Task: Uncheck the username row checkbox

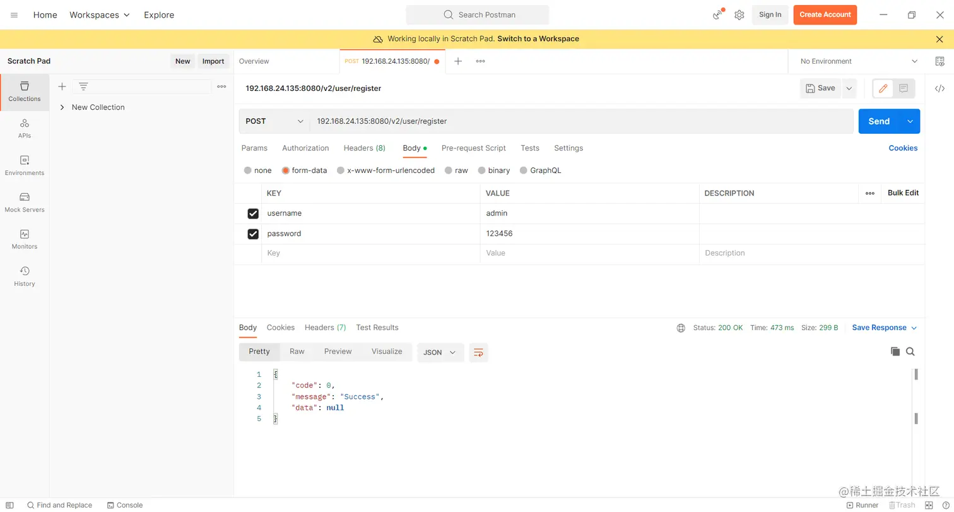Action: 253,213
